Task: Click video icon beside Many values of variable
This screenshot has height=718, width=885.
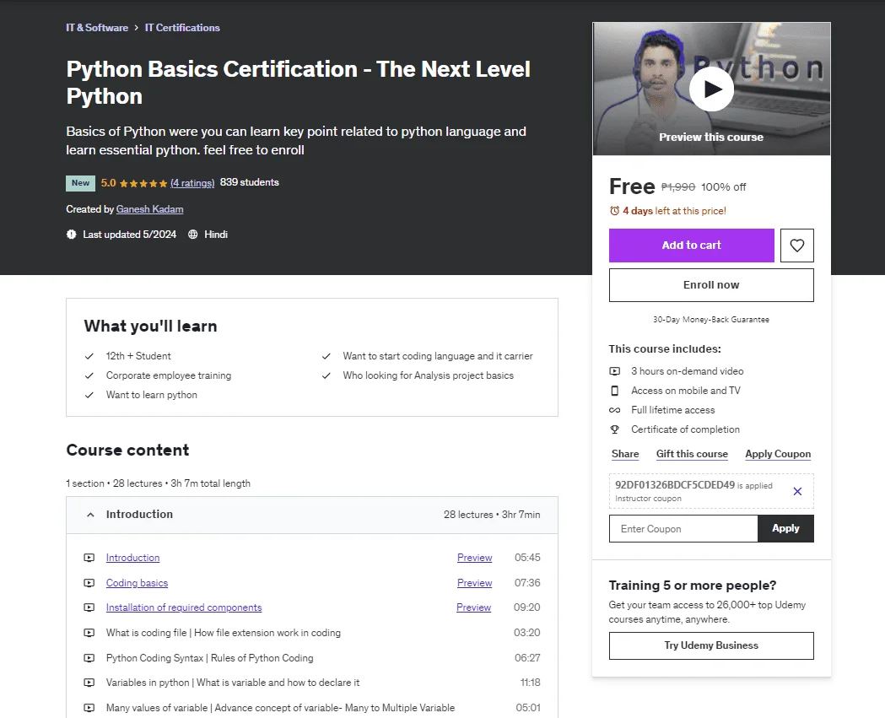Action: (89, 707)
